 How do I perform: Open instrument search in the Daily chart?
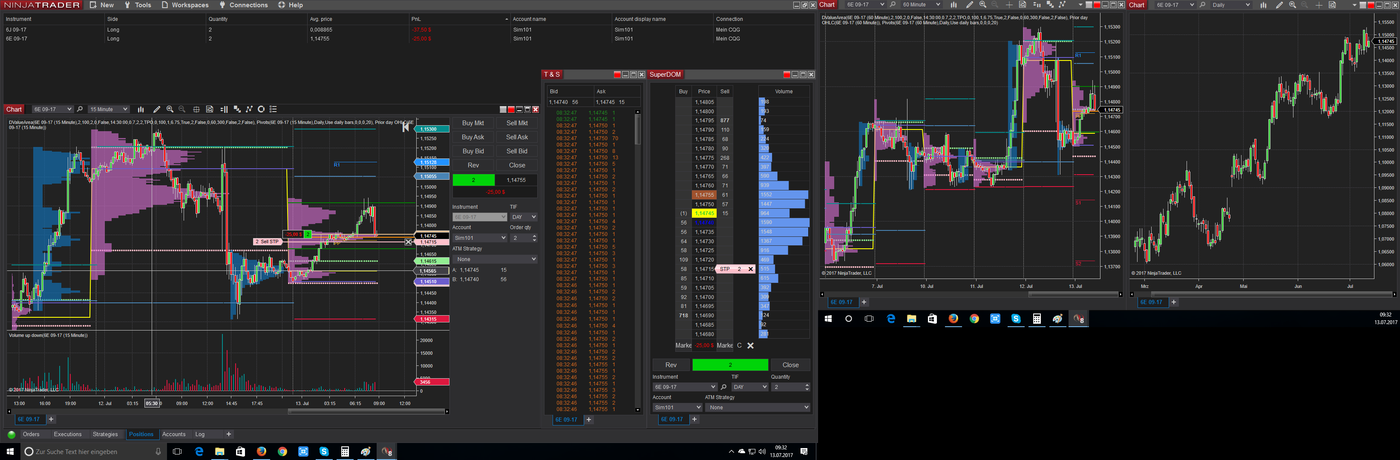coord(1202,5)
